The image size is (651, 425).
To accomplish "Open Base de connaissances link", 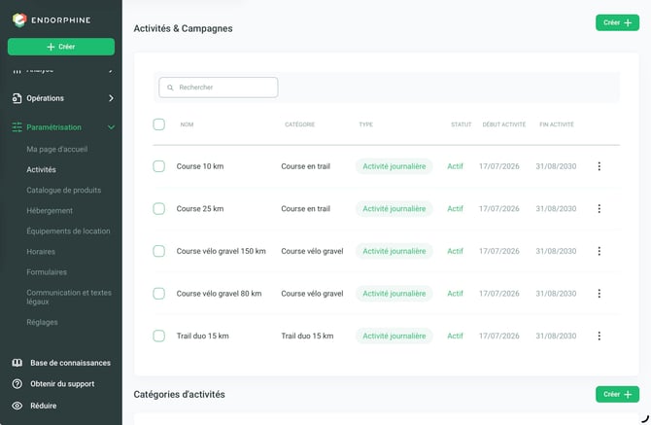I will click(70, 363).
